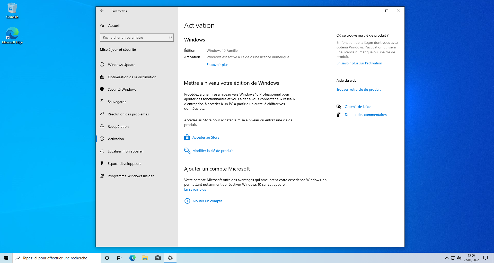Viewport: 494px width, 263px height.
Task: Maximize the Paramètres window
Action: 386,11
